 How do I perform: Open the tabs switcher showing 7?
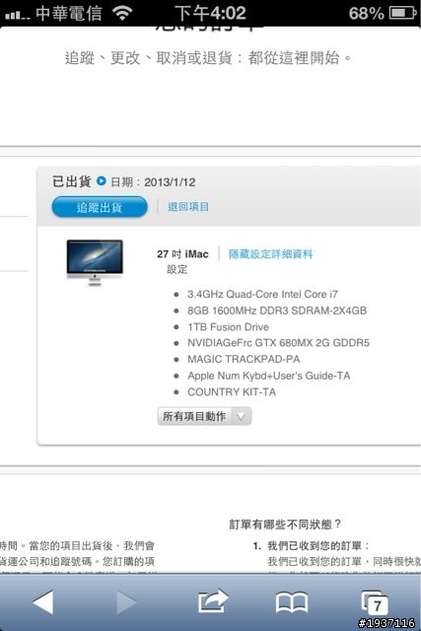(375, 602)
